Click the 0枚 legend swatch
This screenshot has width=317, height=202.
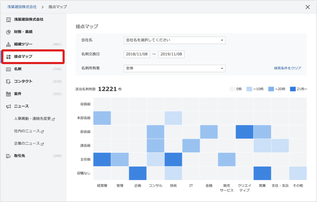pos(232,89)
